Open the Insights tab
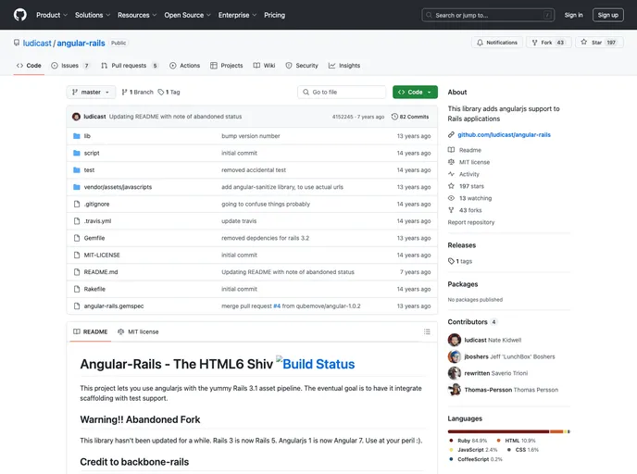 [344, 66]
